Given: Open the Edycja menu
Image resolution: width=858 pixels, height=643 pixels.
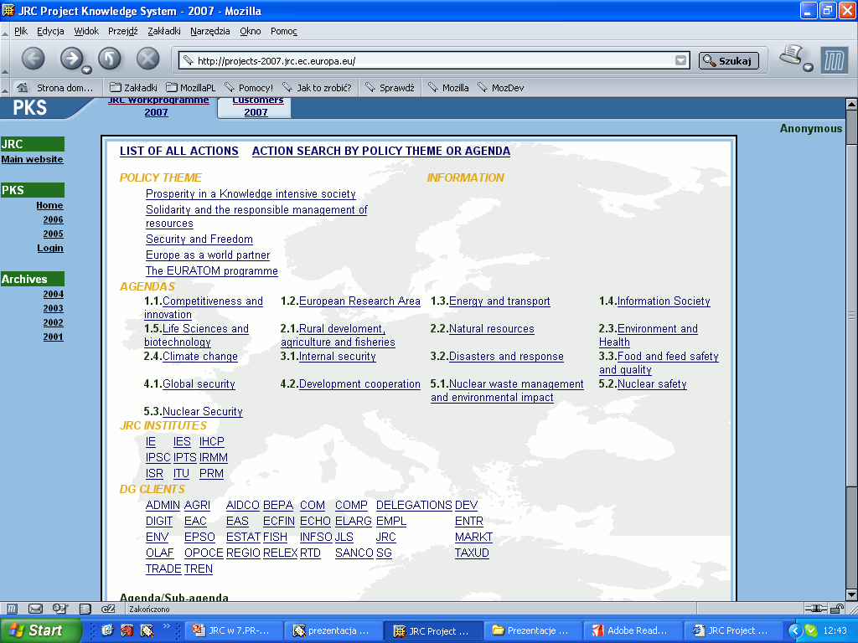Looking at the screenshot, I should 50,31.
